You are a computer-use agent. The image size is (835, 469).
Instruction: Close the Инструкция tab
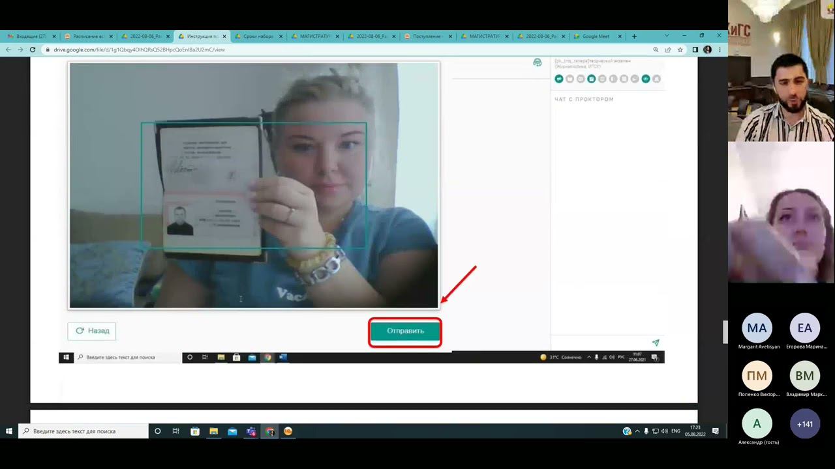(x=224, y=36)
